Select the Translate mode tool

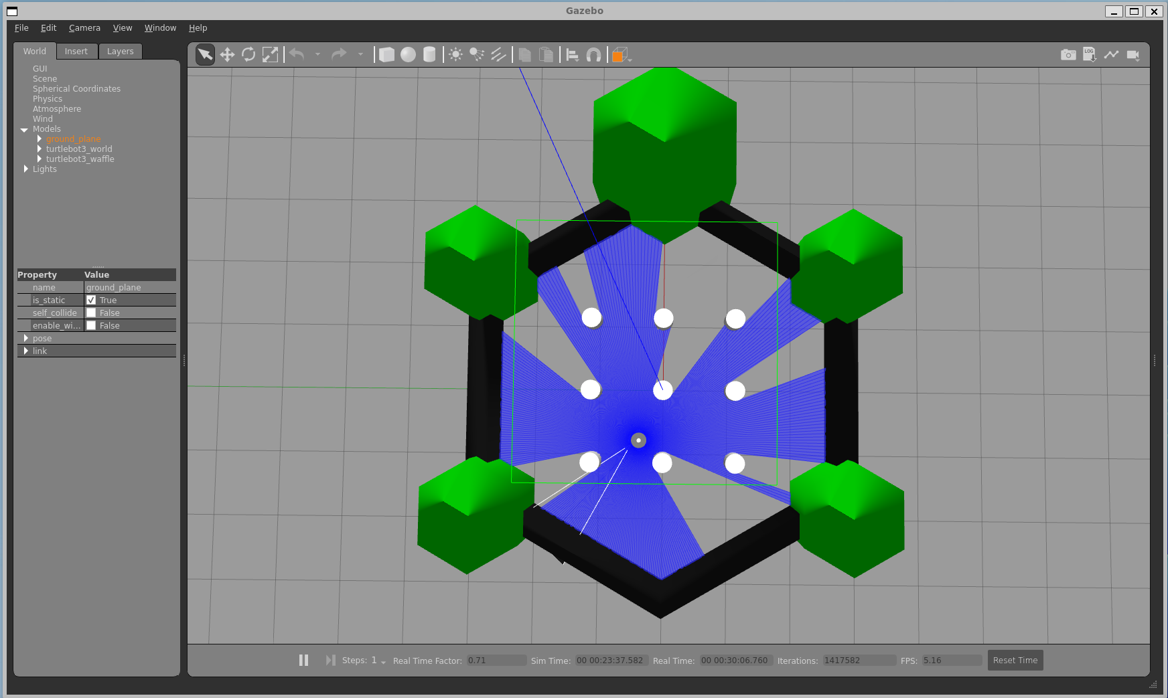(227, 54)
